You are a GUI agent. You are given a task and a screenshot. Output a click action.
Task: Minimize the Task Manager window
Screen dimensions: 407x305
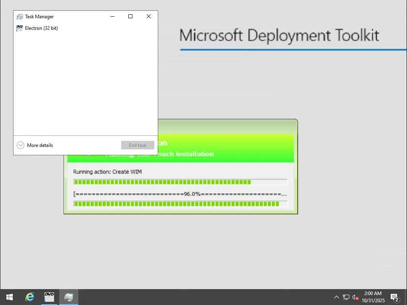tap(112, 16)
